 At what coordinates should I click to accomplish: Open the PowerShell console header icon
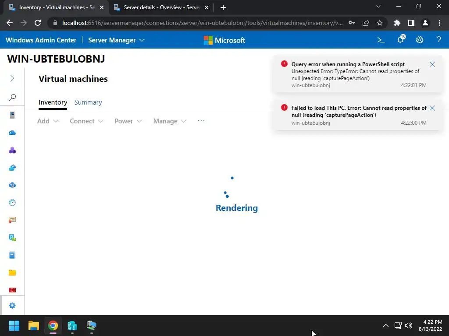pos(381,40)
